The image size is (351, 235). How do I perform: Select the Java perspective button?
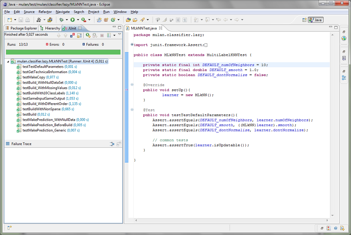pos(316,20)
